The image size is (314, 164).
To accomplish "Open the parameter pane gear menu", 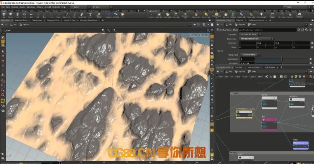I will tap(299, 30).
